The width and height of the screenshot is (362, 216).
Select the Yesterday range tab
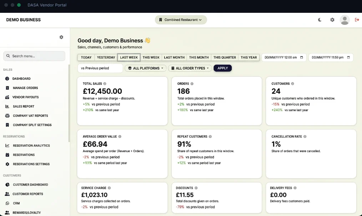[106, 57]
